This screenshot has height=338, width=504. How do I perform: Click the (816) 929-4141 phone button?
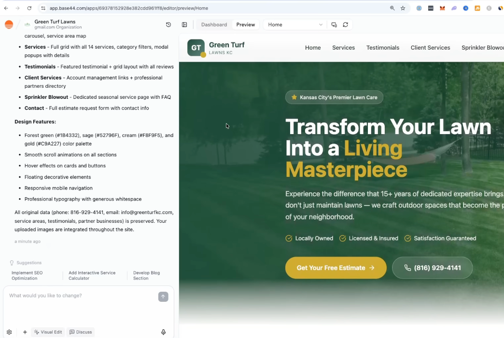tap(432, 267)
